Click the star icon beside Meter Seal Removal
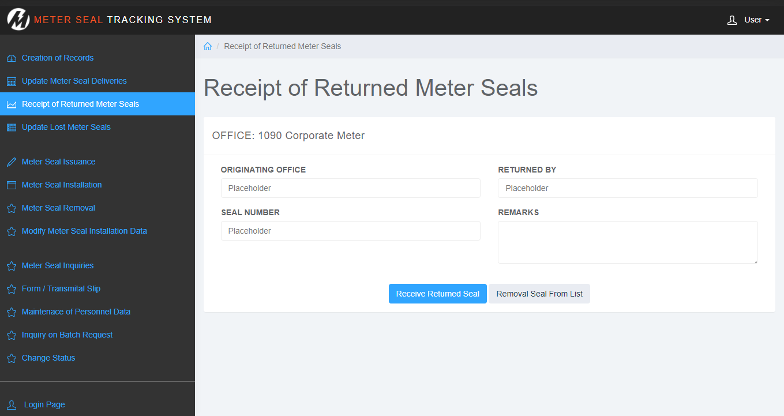 tap(11, 208)
